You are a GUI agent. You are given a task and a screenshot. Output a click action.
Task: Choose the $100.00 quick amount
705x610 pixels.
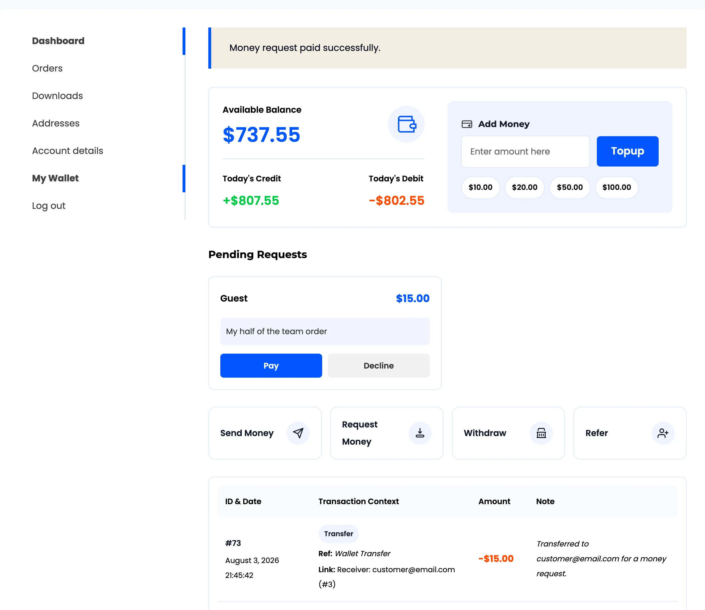[x=617, y=187]
